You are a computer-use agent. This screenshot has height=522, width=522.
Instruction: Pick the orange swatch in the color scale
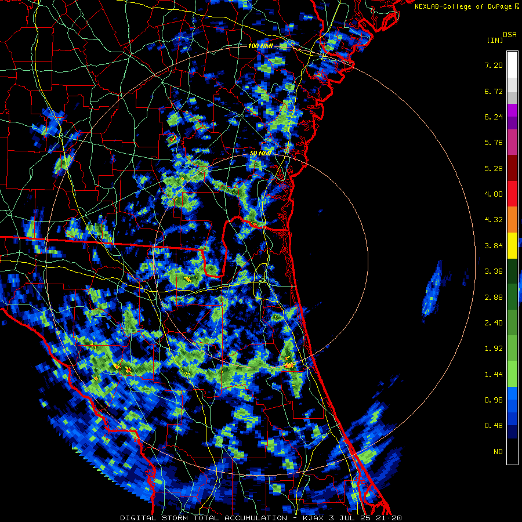512,220
